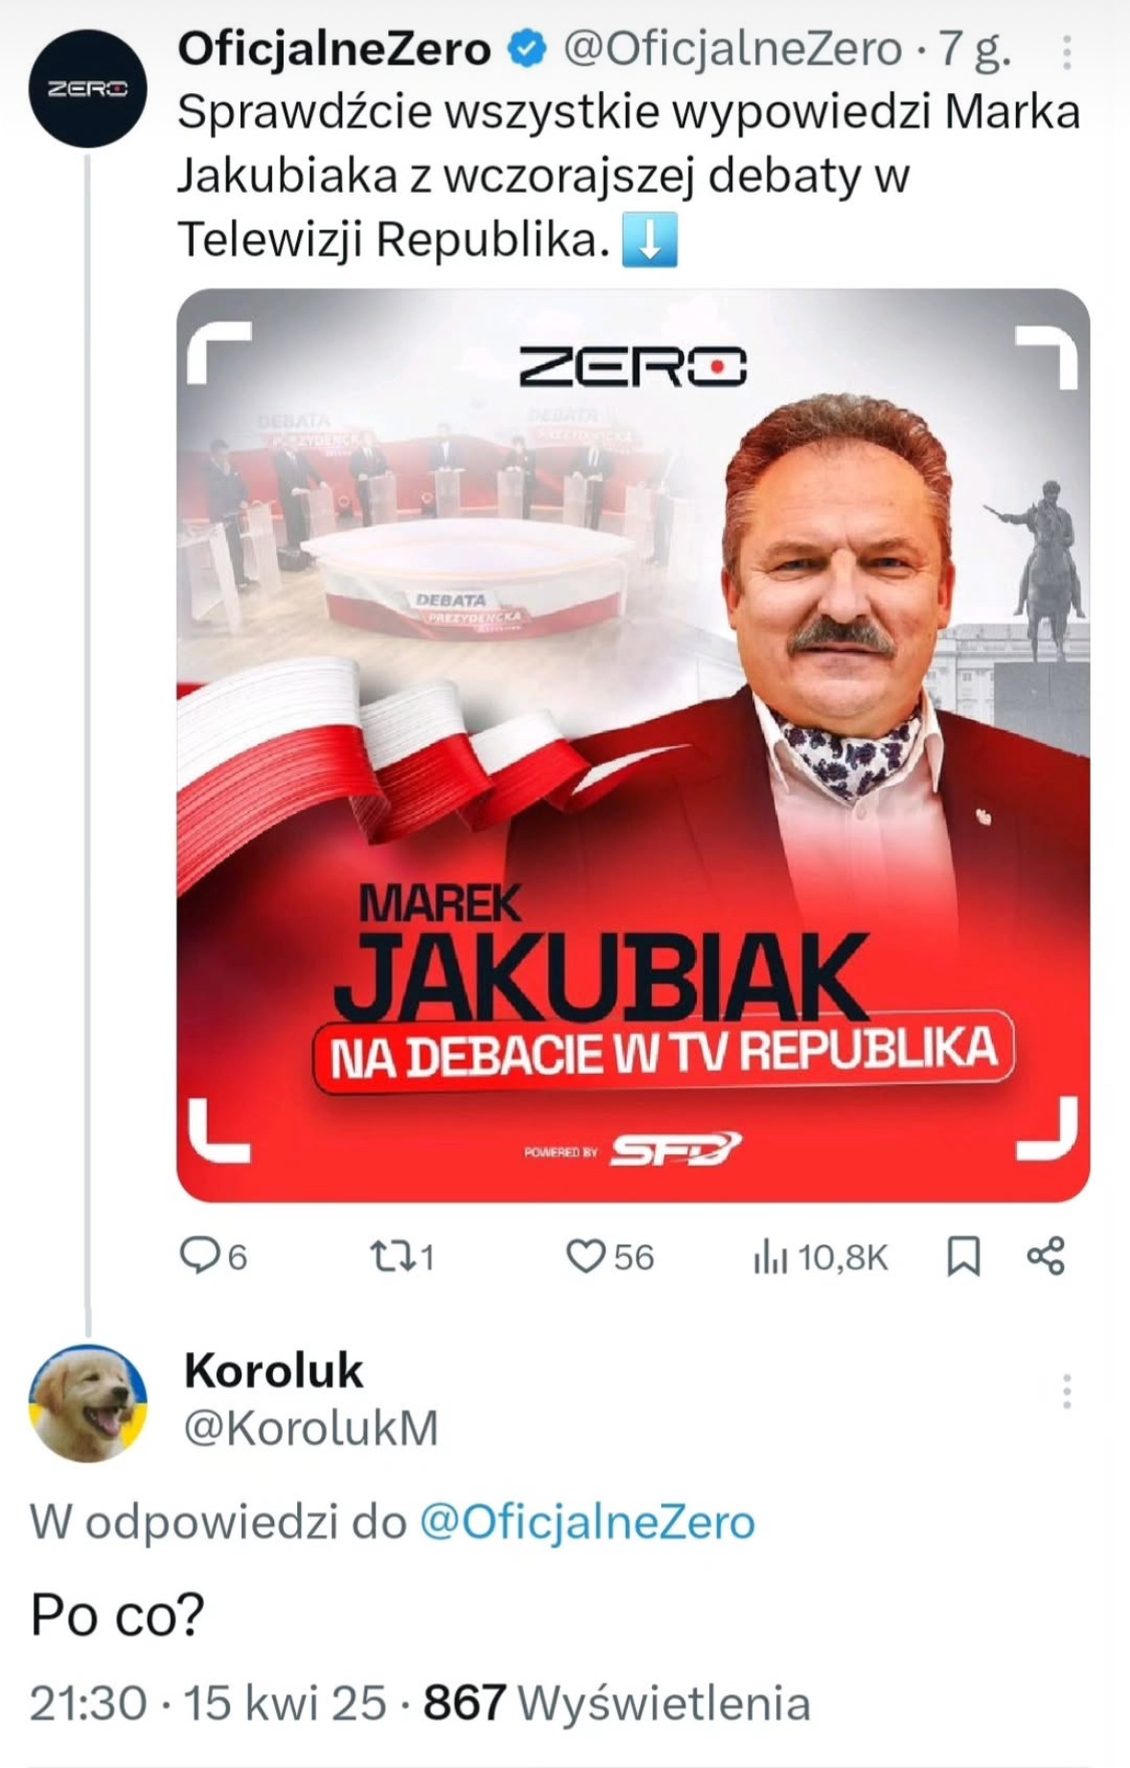Open the reply comments icon with 6

(x=214, y=1256)
